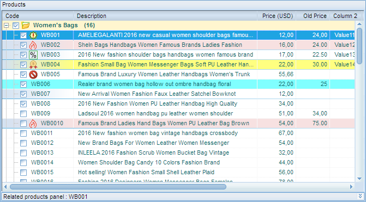Image resolution: width=366 pixels, height=202 pixels.
Task: Uncheck the WB006 checkbox
Action: coord(23,84)
